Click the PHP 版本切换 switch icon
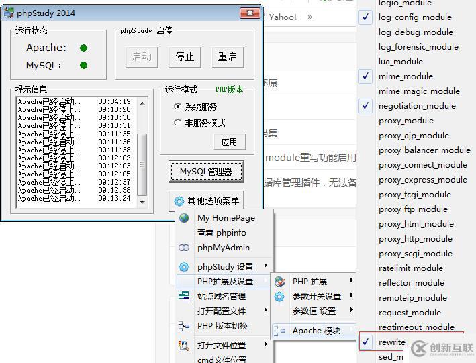Image resolution: width=476 pixels, height=363 pixels. 184,326
